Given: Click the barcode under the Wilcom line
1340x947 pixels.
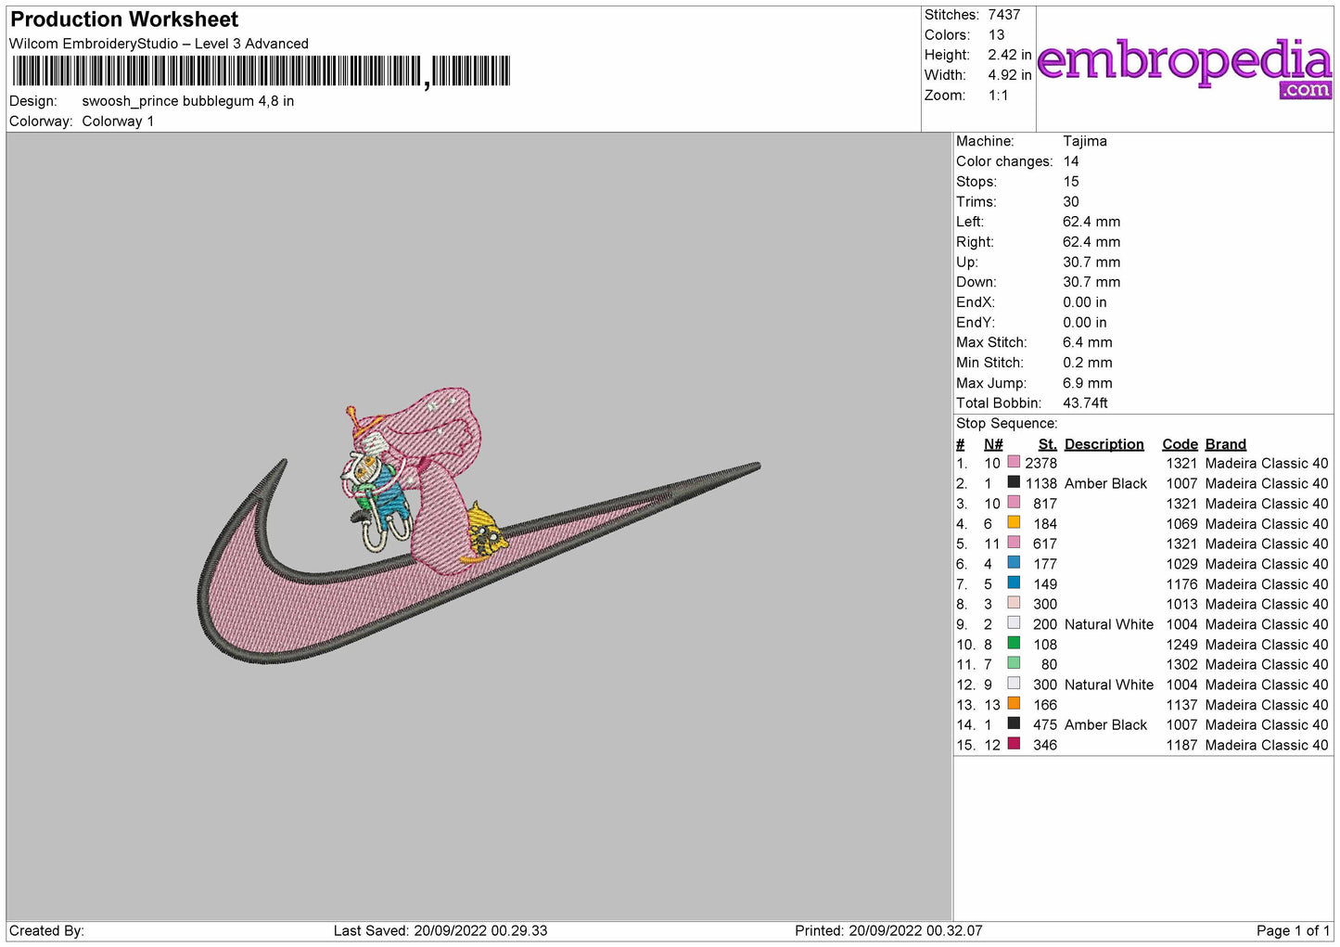Looking at the screenshot, I should tap(261, 71).
